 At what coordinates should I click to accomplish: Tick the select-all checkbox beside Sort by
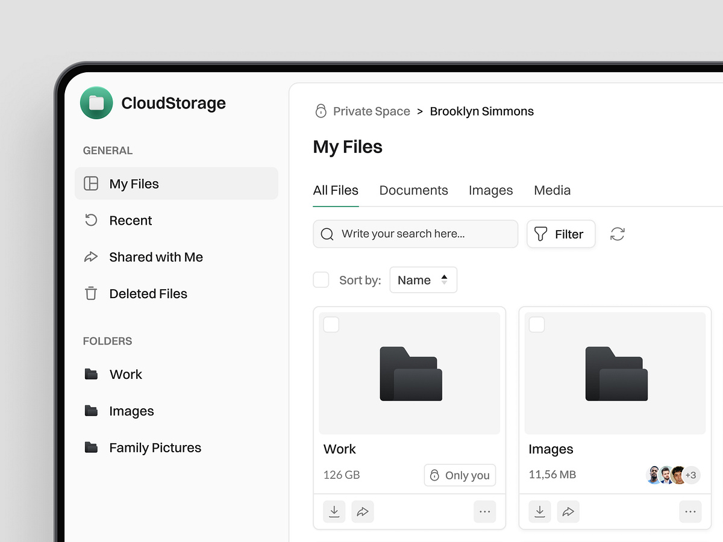(321, 279)
